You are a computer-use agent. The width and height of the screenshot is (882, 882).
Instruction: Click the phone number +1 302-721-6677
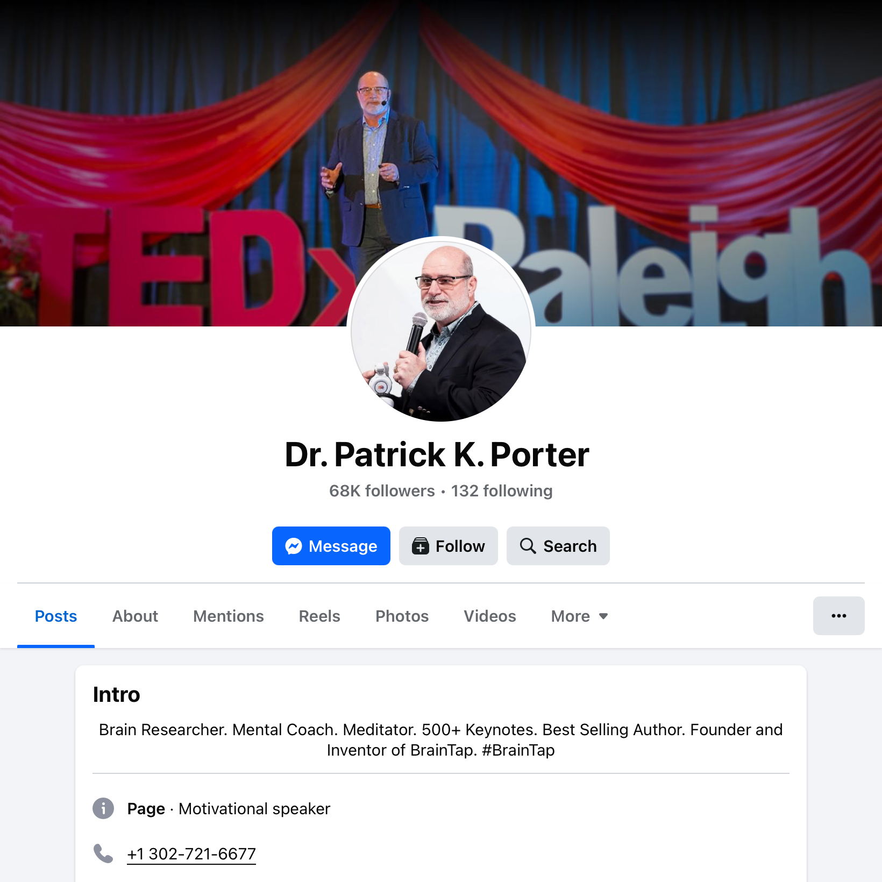click(191, 853)
